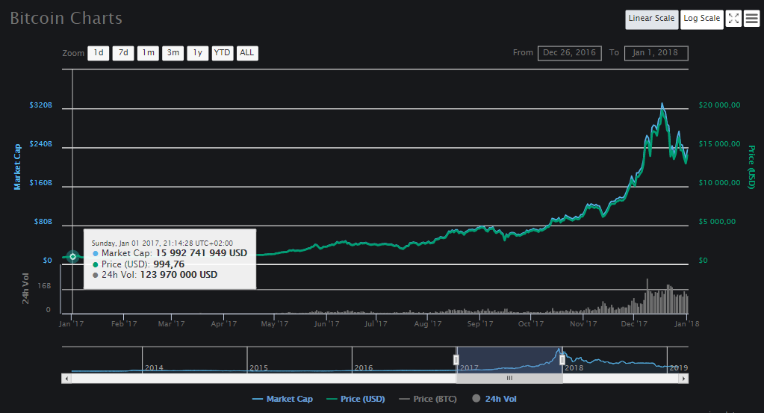This screenshot has width=764, height=413.
Task: Set zoom range to 1d
Action: 98,53
